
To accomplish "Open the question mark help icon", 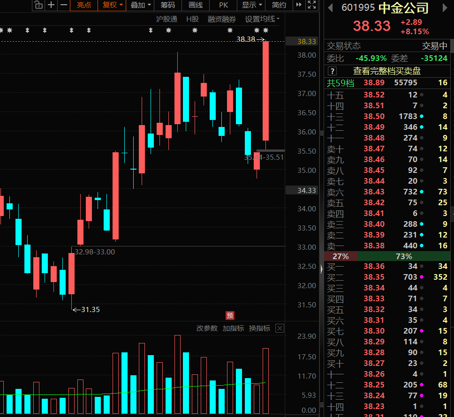I will (x=332, y=71).
